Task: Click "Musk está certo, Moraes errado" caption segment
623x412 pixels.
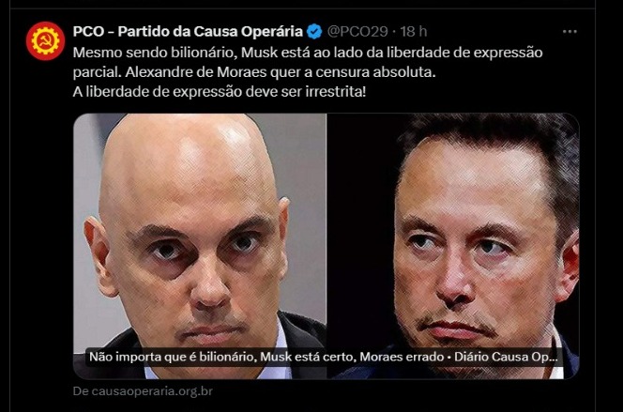Action: pos(352,357)
